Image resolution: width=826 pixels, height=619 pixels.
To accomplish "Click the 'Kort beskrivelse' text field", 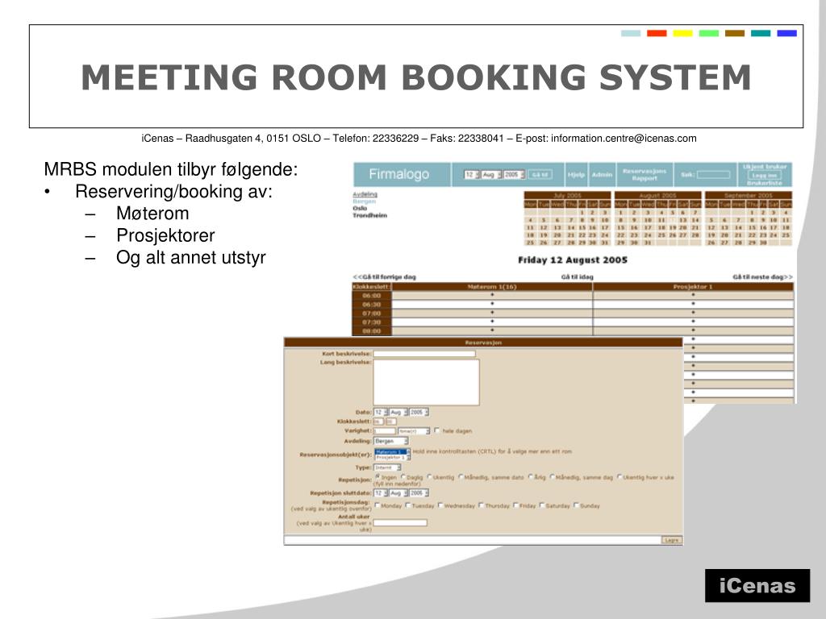I will pos(424,354).
